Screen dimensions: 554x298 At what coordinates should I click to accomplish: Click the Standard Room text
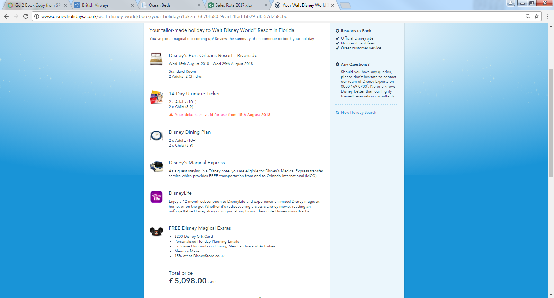pos(182,71)
